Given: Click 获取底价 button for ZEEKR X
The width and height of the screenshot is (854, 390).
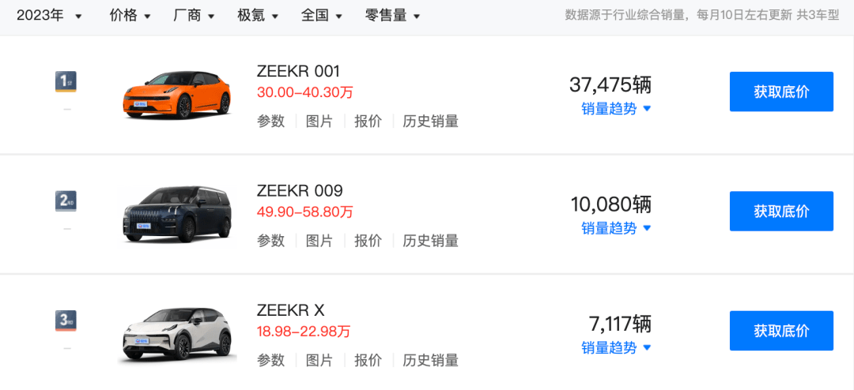Looking at the screenshot, I should 781,331.
